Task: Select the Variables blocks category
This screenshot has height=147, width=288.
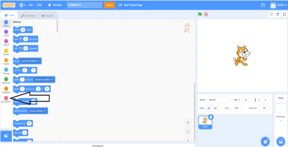Action: point(6,90)
